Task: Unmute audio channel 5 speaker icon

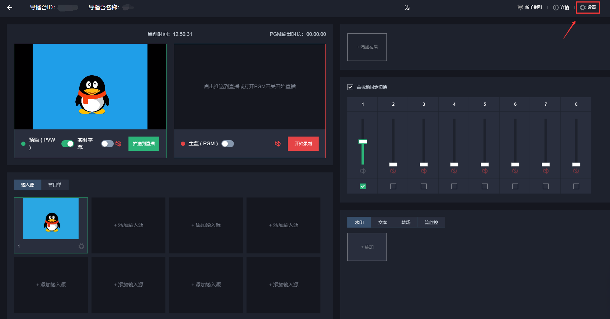Action: [485, 171]
